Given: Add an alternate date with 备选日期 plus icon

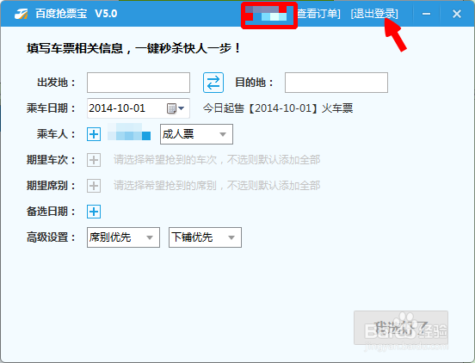Looking at the screenshot, I should click(94, 212).
